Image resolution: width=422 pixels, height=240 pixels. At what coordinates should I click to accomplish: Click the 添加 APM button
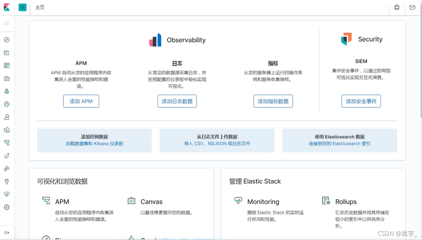pos(81,101)
